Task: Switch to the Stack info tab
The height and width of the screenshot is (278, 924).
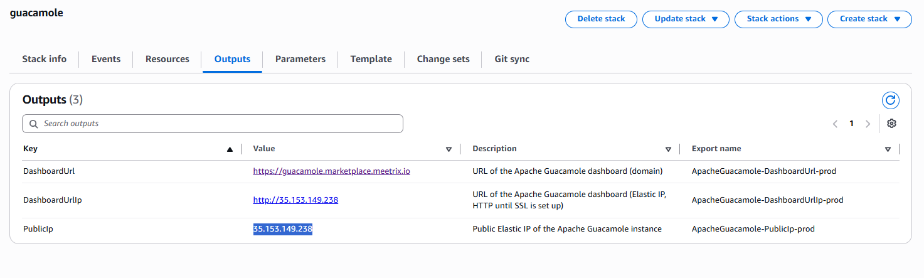Action: (x=44, y=59)
